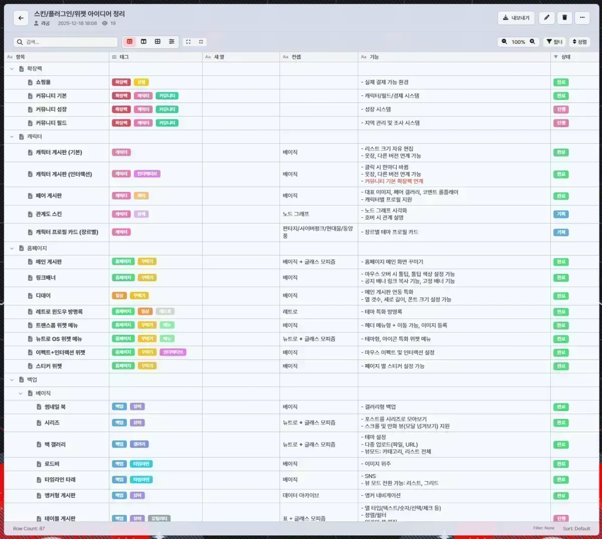Click the 새 열 column header

(241, 57)
